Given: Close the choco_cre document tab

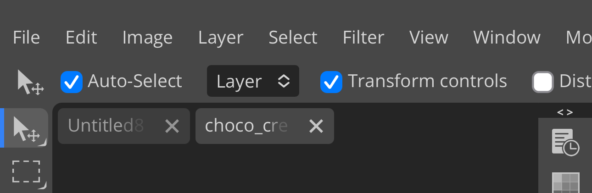Looking at the screenshot, I should [x=316, y=126].
